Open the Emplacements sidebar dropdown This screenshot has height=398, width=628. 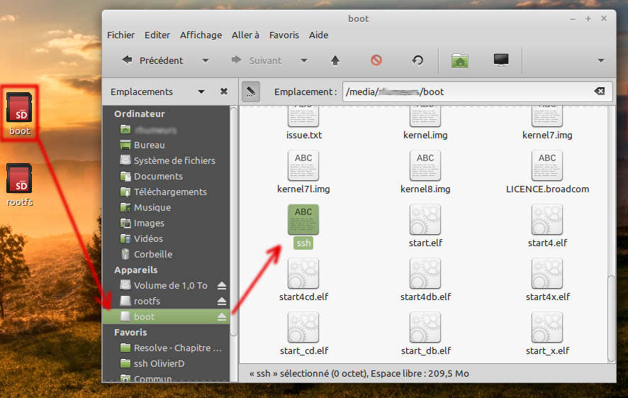coord(201,92)
